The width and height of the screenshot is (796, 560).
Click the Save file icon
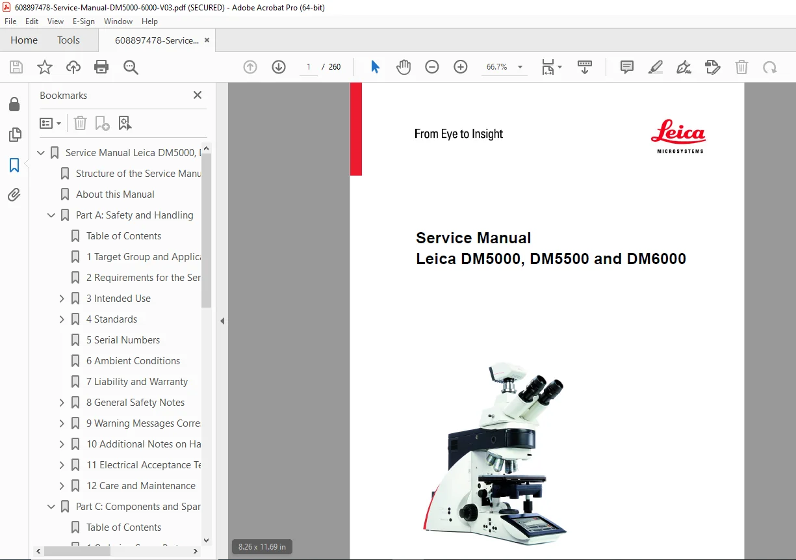(16, 67)
